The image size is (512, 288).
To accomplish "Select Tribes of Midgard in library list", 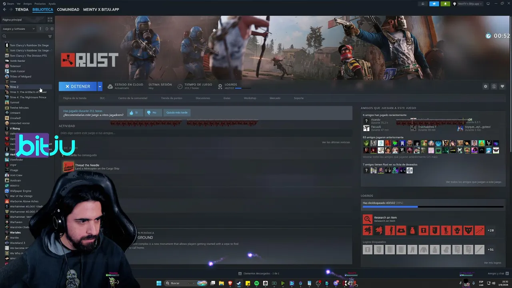I will (20, 76).
